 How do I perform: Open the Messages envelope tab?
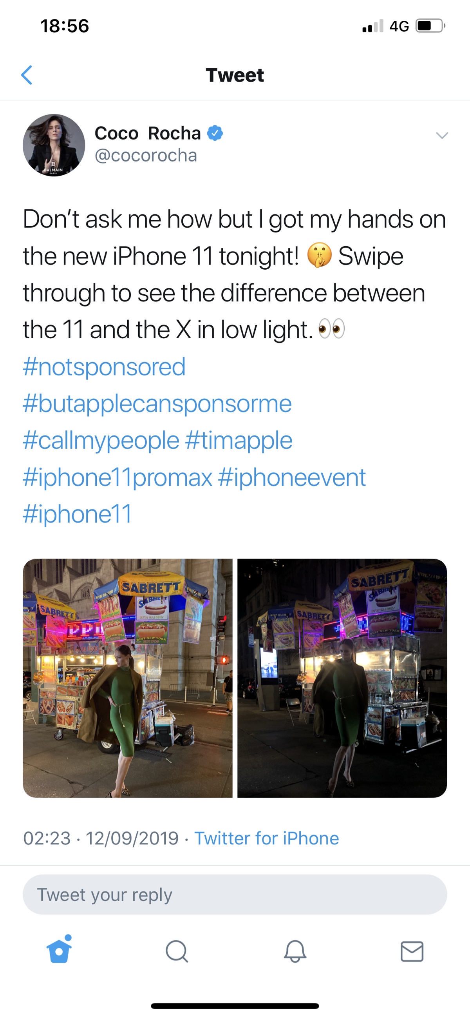412,951
